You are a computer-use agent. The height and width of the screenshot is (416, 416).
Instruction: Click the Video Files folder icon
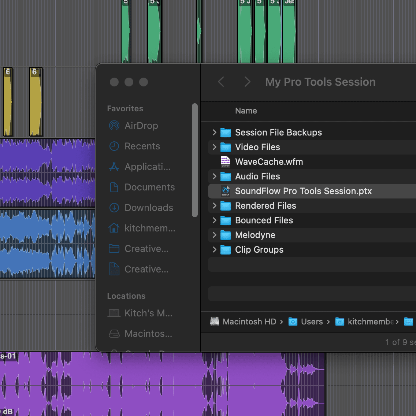226,147
